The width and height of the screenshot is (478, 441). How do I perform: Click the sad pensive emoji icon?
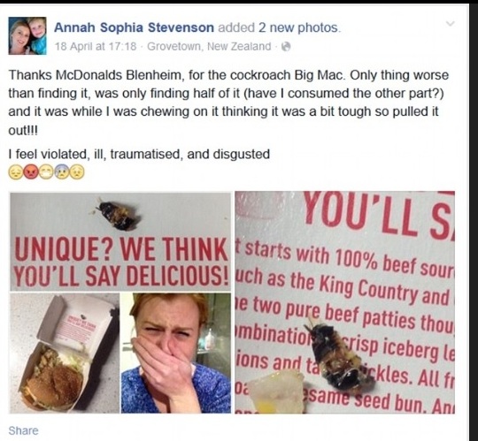(x=16, y=172)
